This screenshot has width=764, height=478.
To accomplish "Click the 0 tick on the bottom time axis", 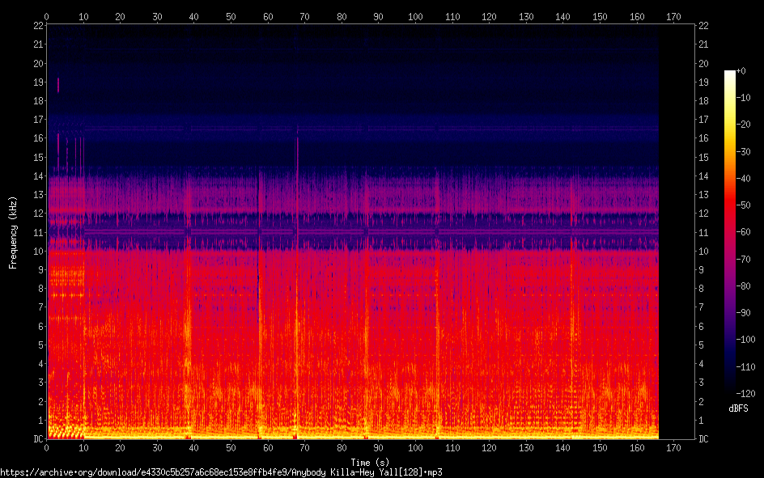I will pos(46,447).
